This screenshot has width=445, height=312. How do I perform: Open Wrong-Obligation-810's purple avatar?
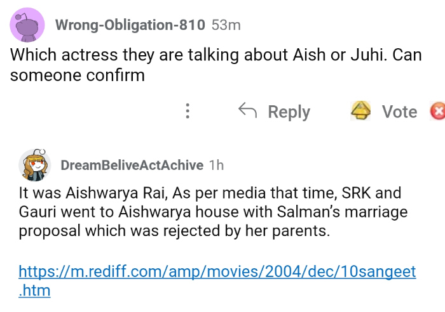click(x=27, y=26)
